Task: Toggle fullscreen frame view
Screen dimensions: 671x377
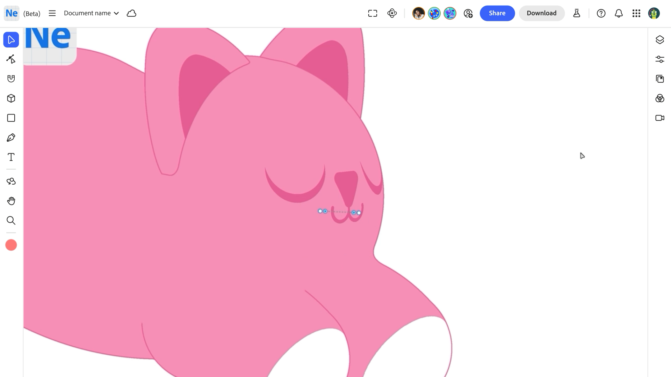Action: coord(373,13)
